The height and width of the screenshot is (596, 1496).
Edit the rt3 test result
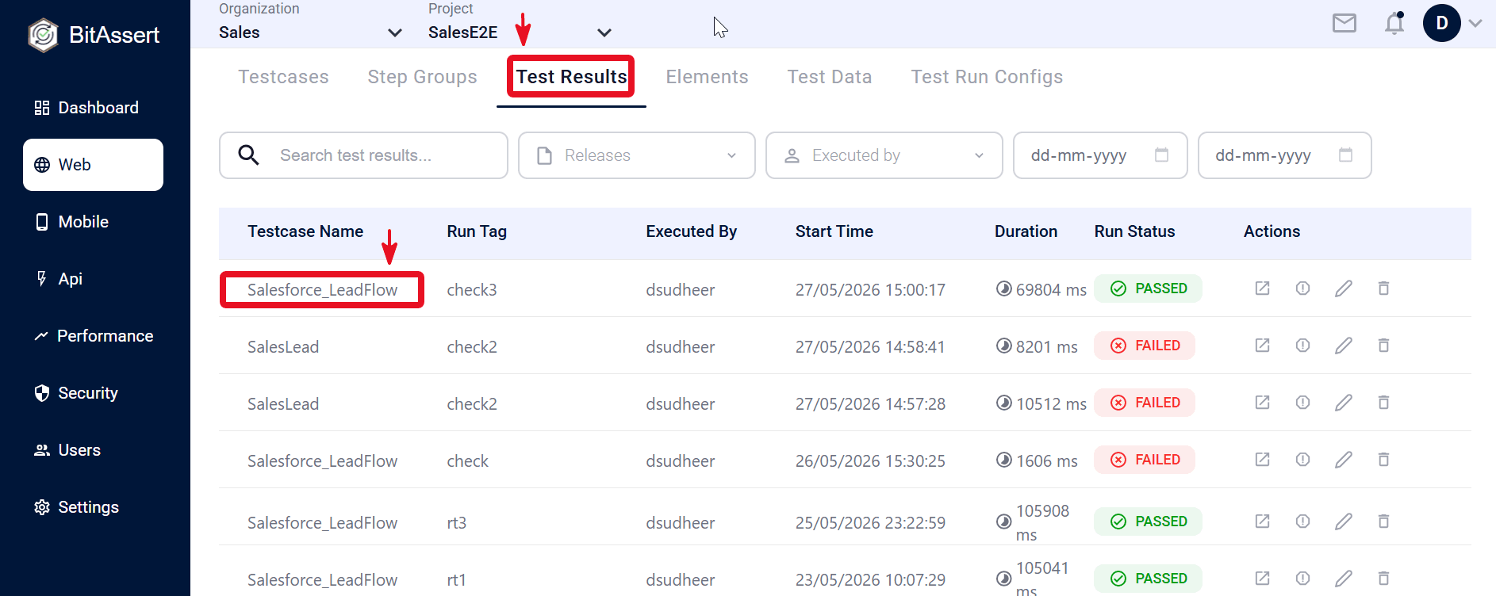1343,521
